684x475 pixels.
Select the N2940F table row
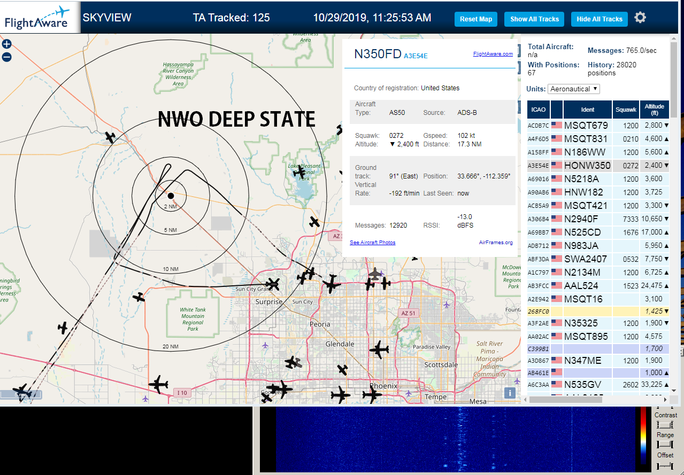(x=598, y=219)
